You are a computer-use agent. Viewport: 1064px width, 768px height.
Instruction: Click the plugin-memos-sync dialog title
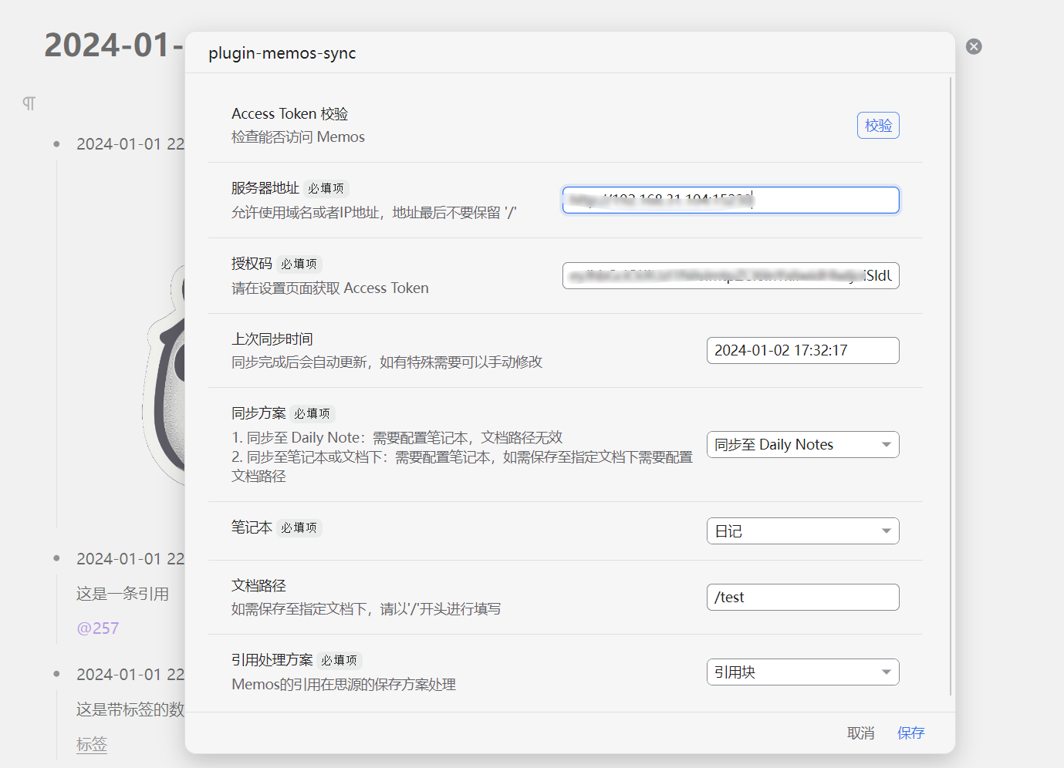282,53
